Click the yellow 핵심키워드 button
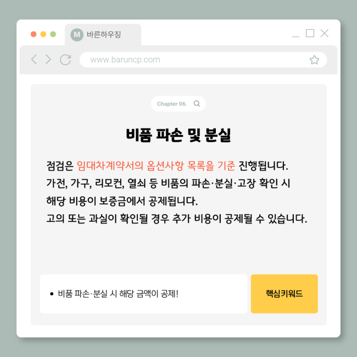 pos(284,294)
